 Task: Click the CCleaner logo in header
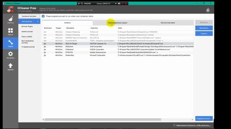click(10, 9)
